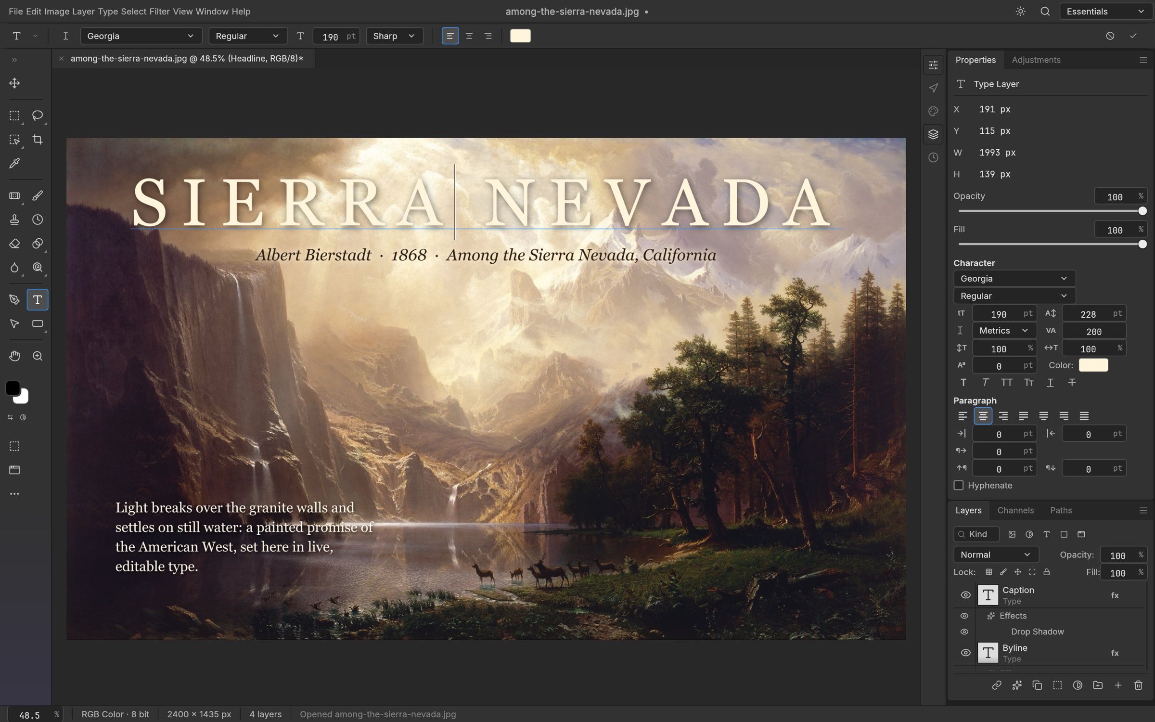Select the Lasso tool
Viewport: 1155px width, 722px height.
point(38,116)
